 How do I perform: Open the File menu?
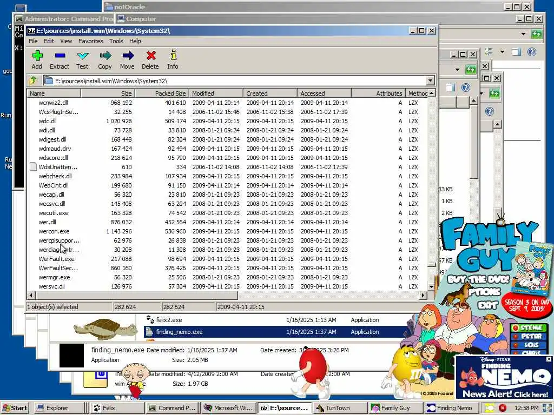coord(33,41)
